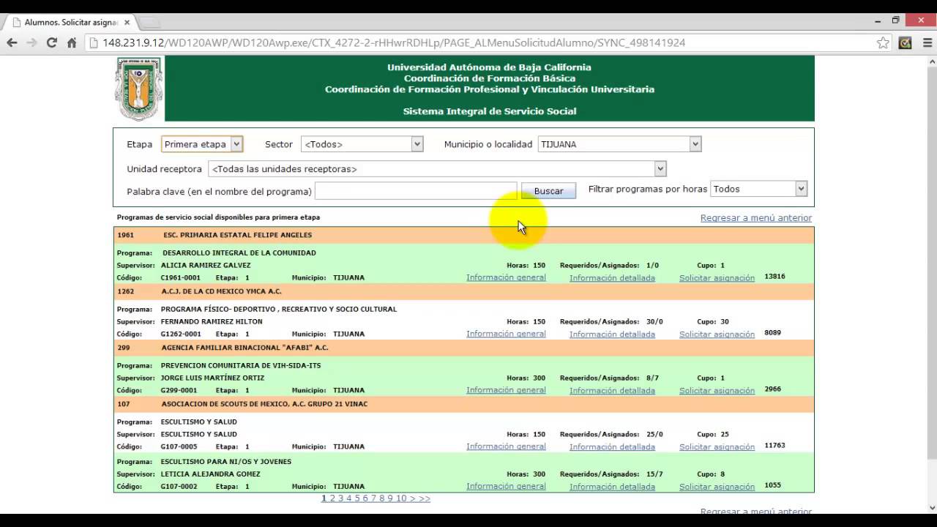The image size is (937, 527).
Task: Click Sistema Integral de Servicio Social heading
Action: point(490,111)
